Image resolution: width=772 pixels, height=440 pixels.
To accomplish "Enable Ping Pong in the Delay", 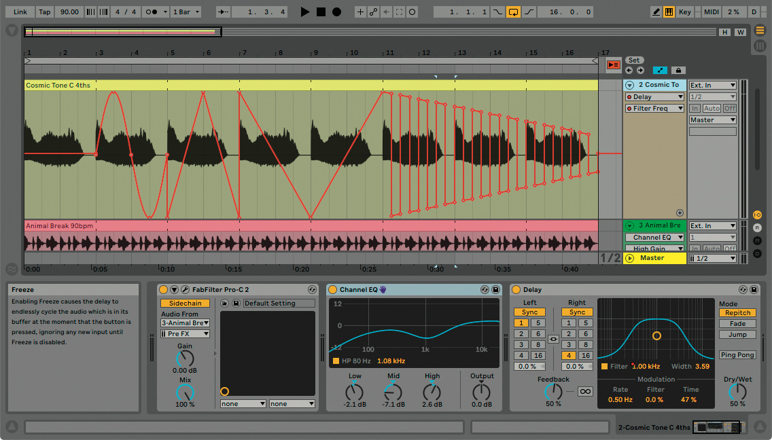I will point(737,355).
